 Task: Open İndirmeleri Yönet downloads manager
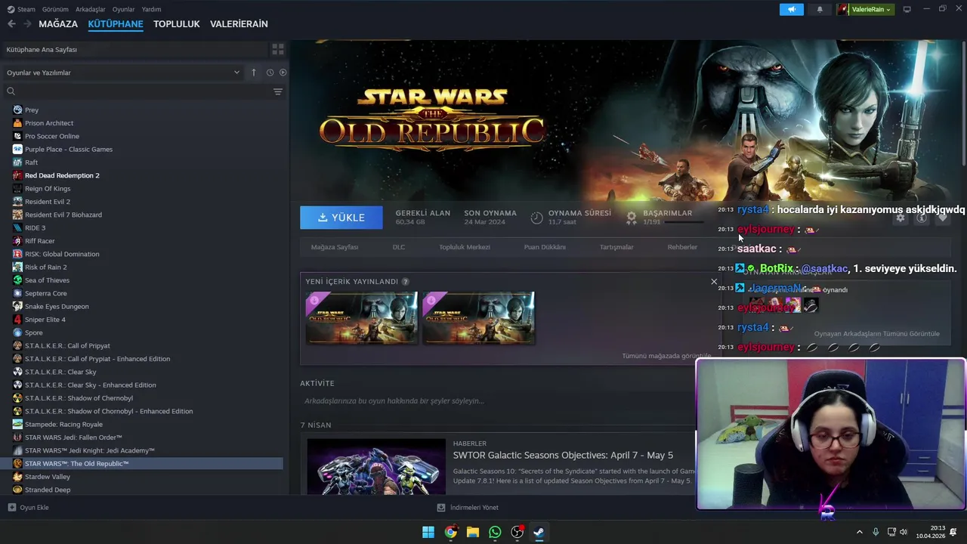[468, 508]
